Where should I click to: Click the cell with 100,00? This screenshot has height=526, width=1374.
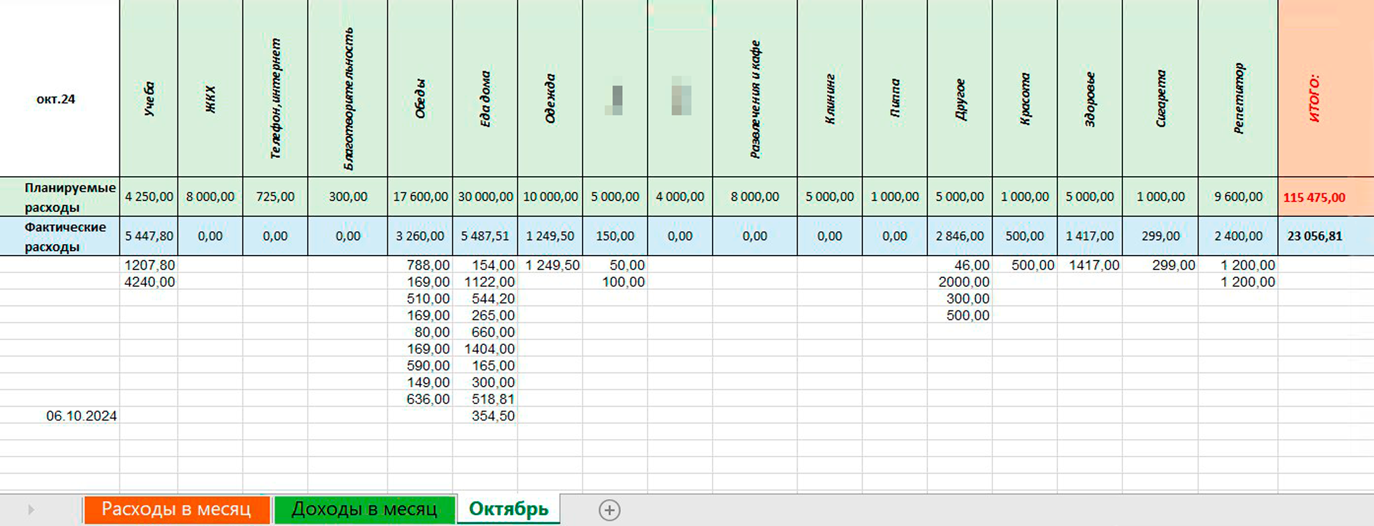(615, 282)
